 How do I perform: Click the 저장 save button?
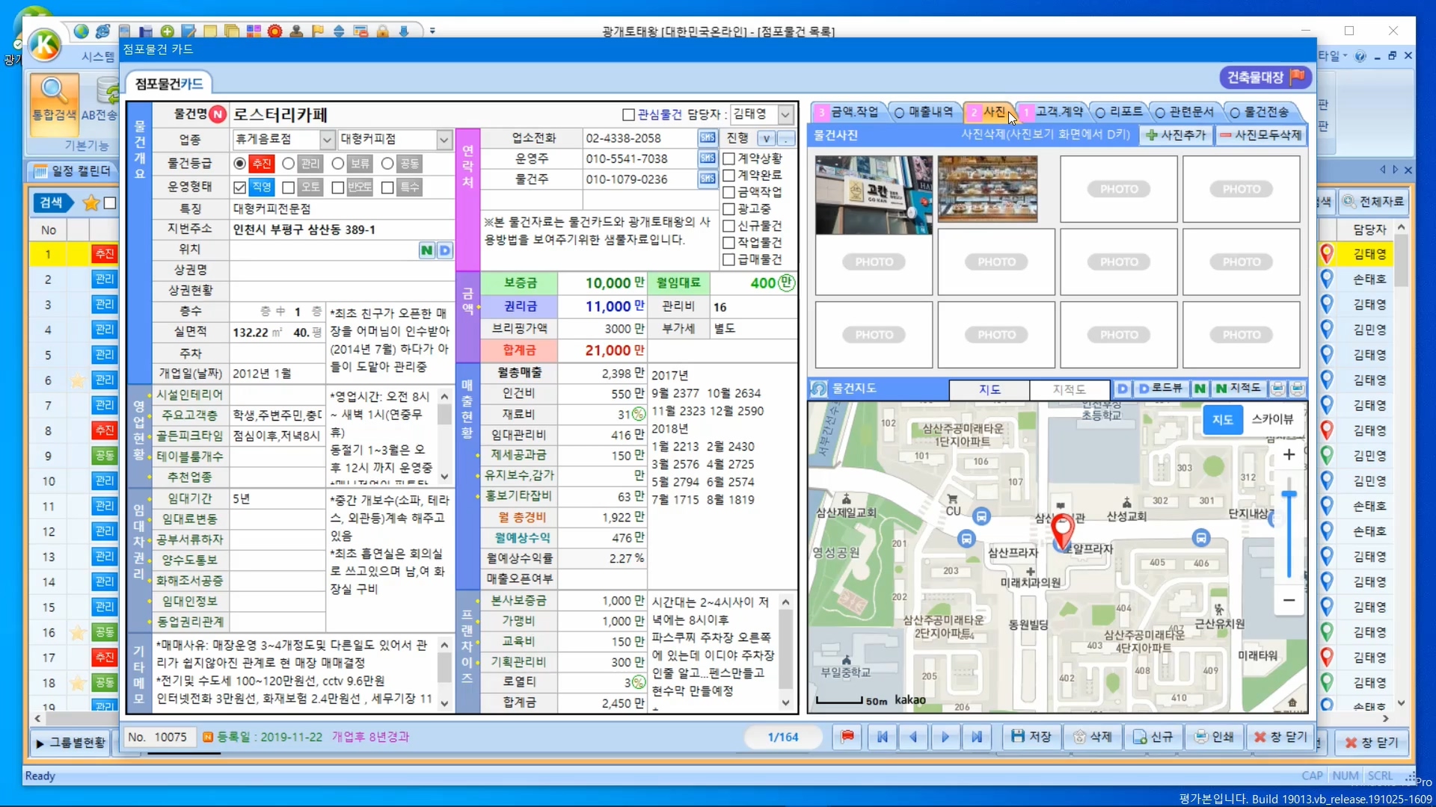click(x=1031, y=737)
